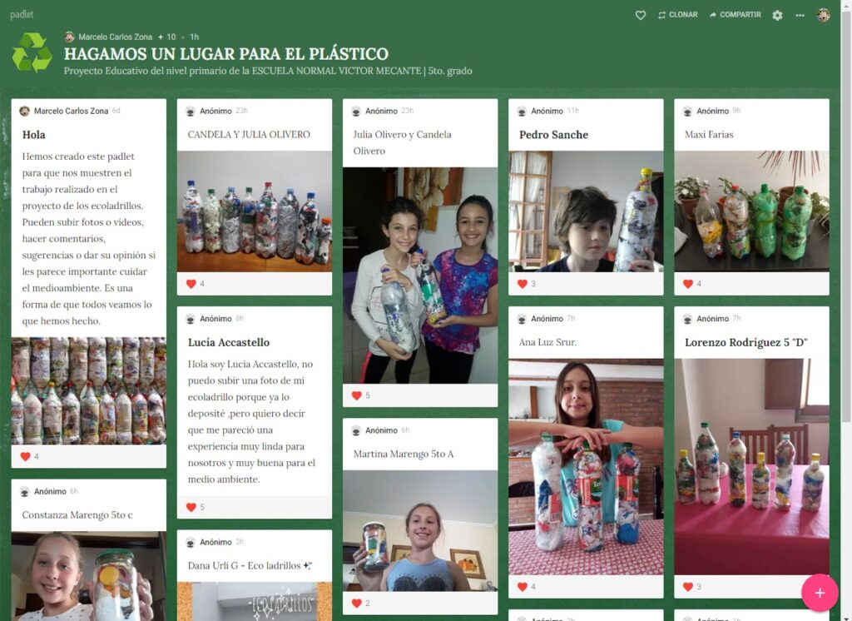Image resolution: width=852 pixels, height=621 pixels.
Task: Open the ecoladrillos photo in the Hola post
Action: (88, 391)
